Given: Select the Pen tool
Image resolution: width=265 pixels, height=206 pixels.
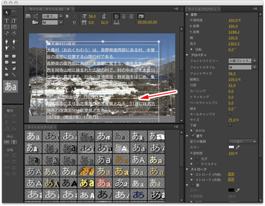Looking at the screenshot, I should coord(6,41).
